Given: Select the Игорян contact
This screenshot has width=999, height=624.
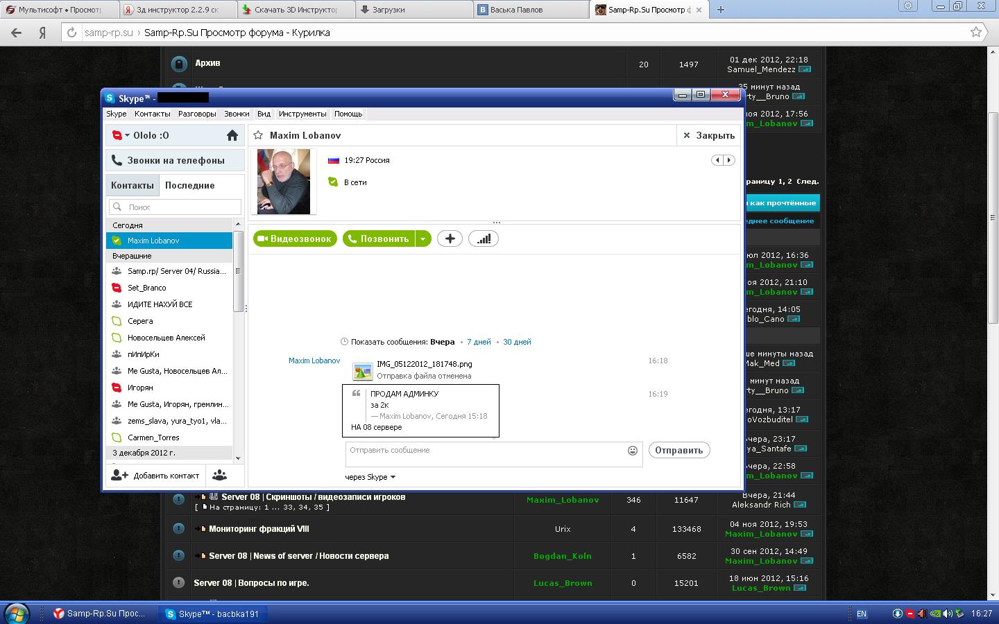Looking at the screenshot, I should click(x=169, y=388).
